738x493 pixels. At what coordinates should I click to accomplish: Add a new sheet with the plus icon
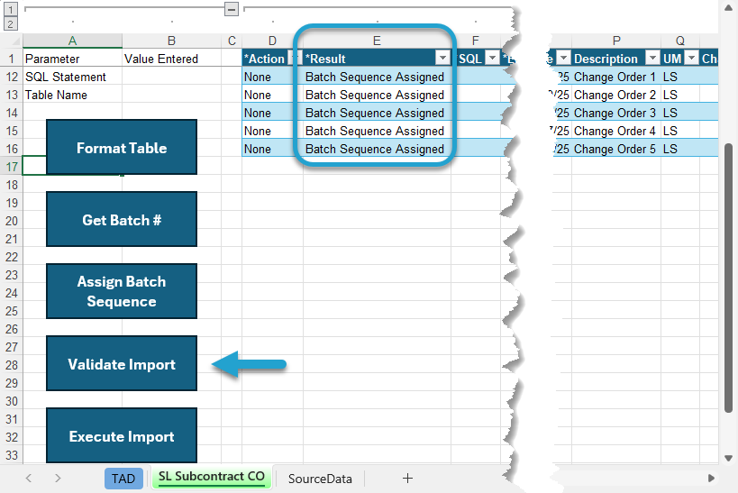point(407,479)
